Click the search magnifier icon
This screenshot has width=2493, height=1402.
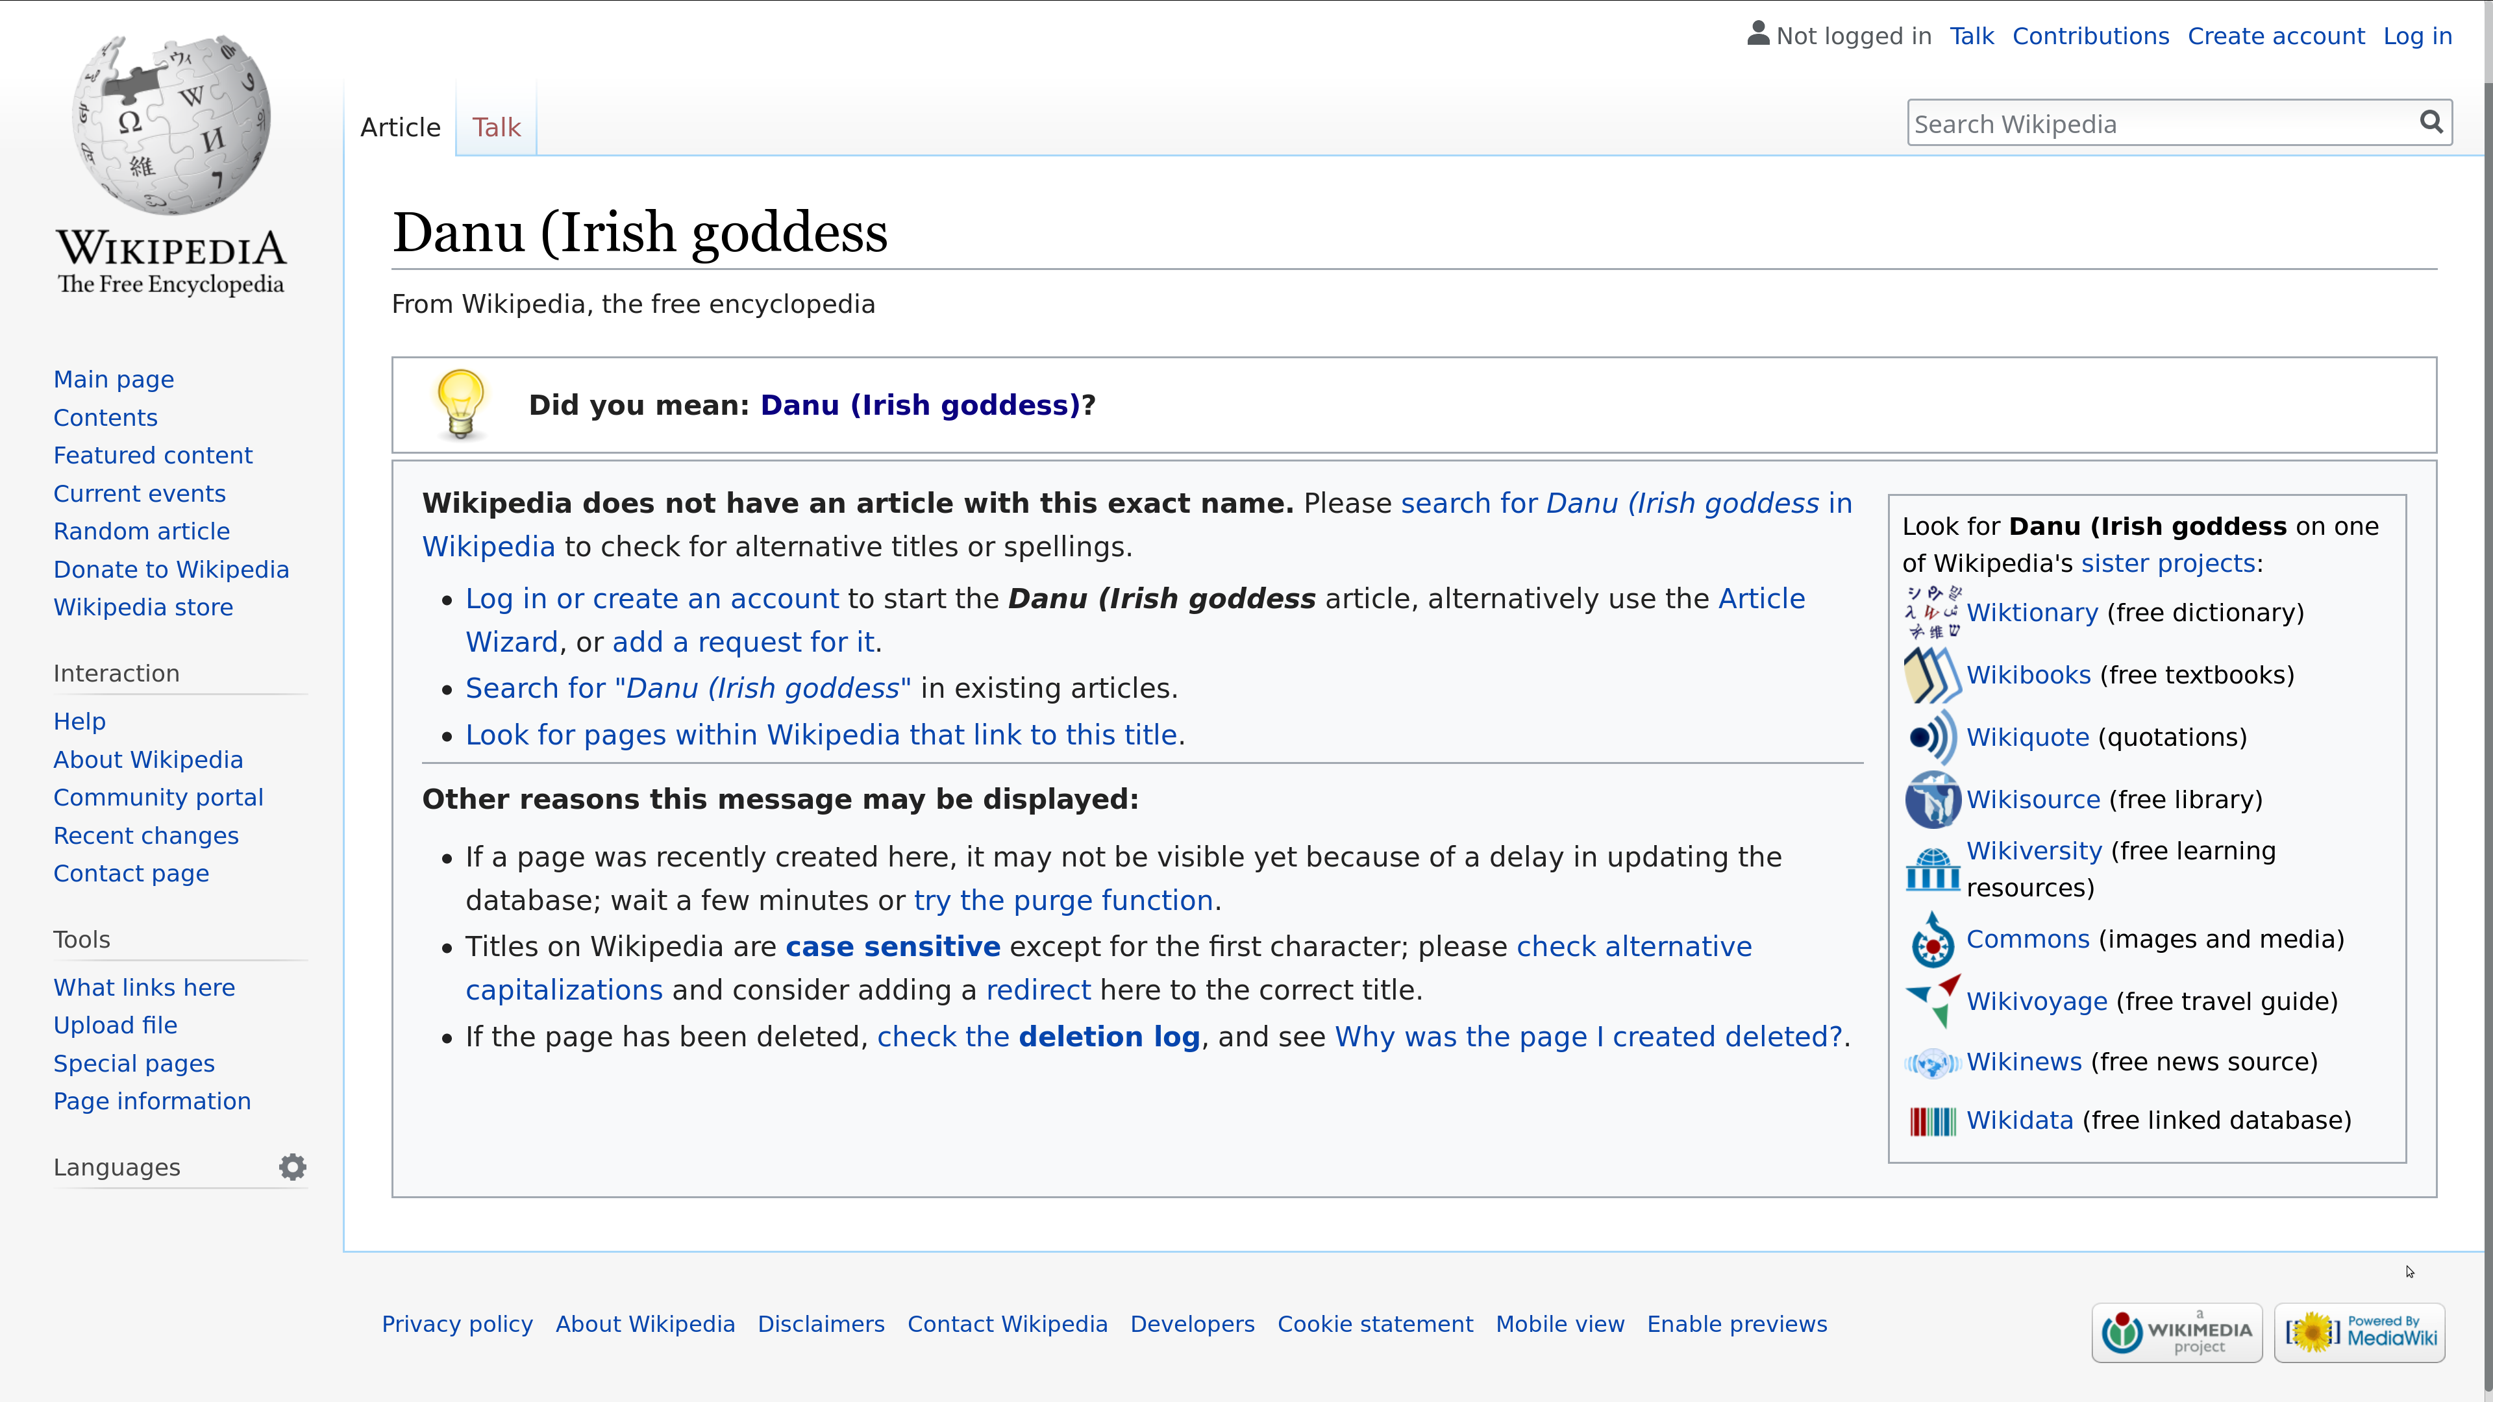tap(2431, 122)
